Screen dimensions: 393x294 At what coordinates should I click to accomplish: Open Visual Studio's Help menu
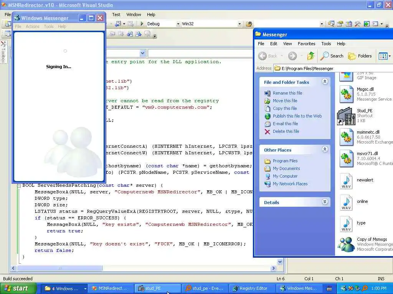(151, 15)
